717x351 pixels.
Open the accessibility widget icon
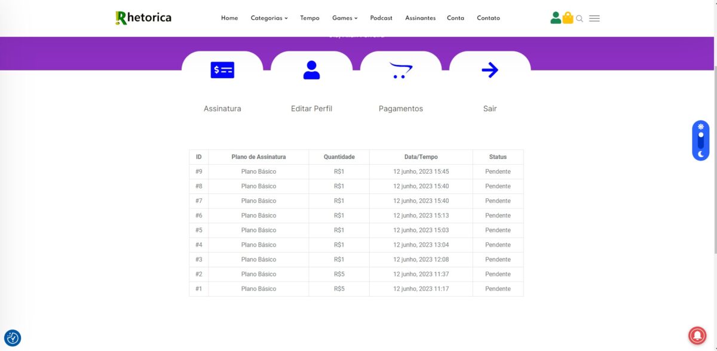point(13,338)
